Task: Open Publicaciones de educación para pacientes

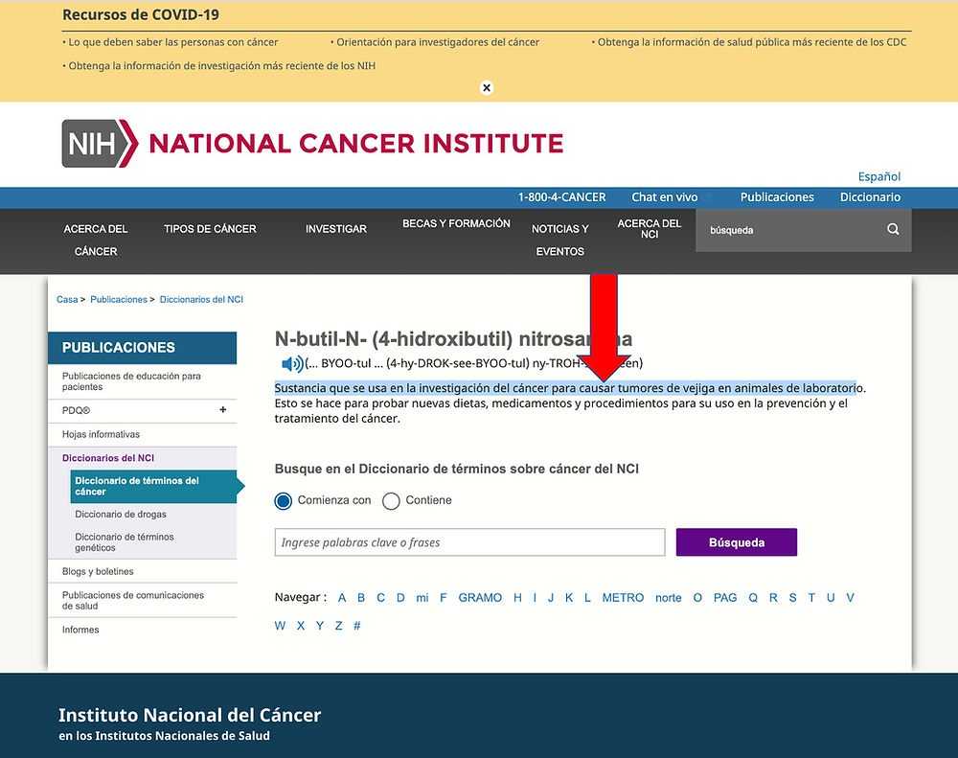Action: pyautogui.click(x=131, y=381)
